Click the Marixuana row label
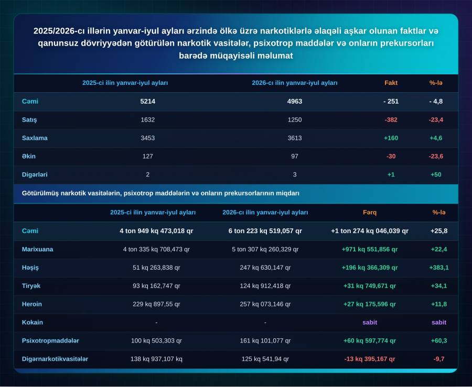Image resolution: width=472 pixels, height=387 pixels. click(37, 249)
